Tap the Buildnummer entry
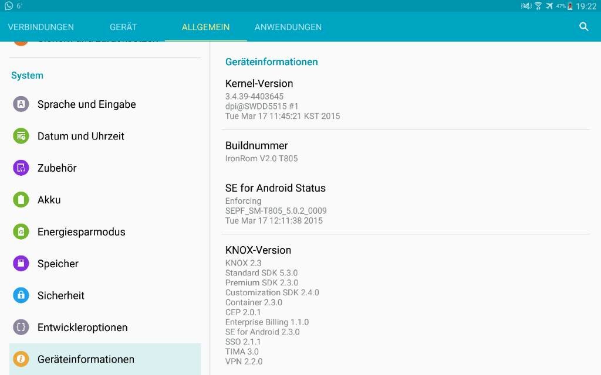The image size is (601, 375). coord(406,152)
